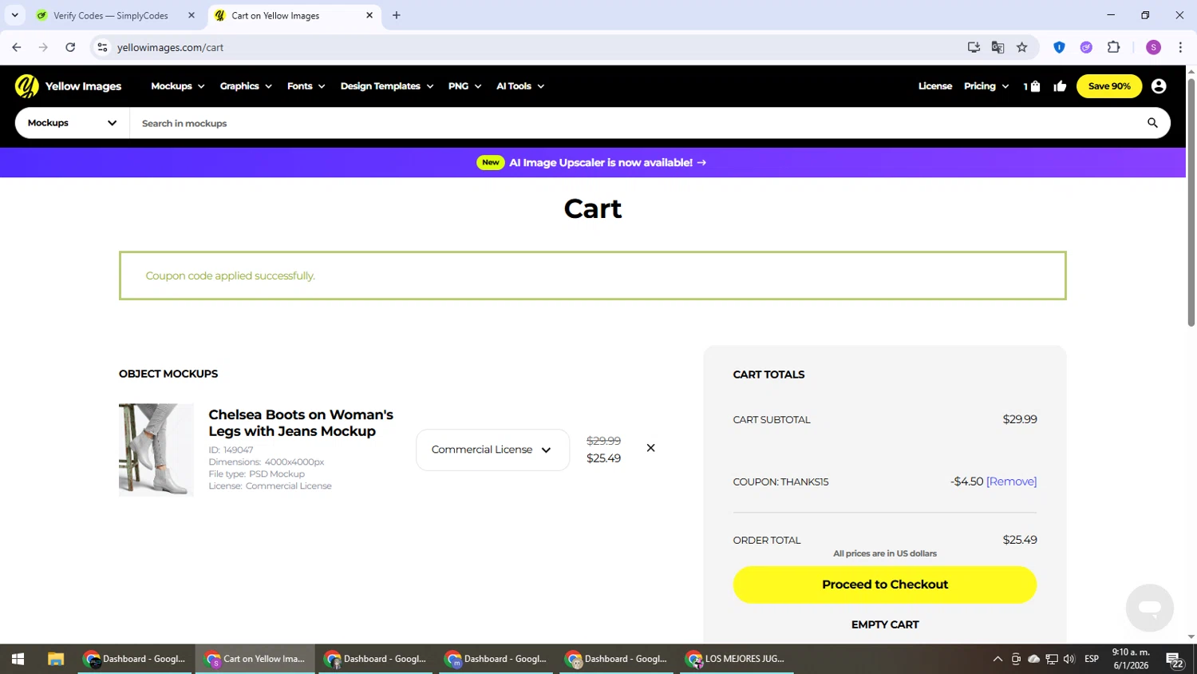Expand the Design Templates menu
Screen dimensions: 1197x674
(x=387, y=86)
